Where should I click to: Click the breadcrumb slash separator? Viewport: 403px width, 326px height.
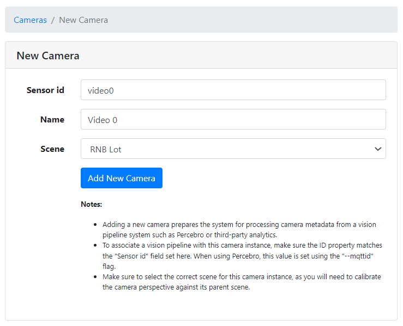(53, 20)
